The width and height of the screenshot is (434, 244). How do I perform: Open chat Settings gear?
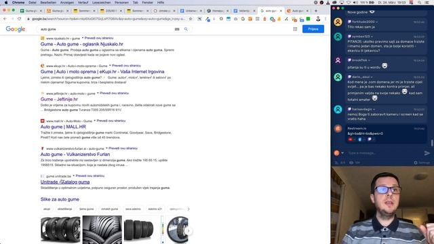(x=422, y=163)
